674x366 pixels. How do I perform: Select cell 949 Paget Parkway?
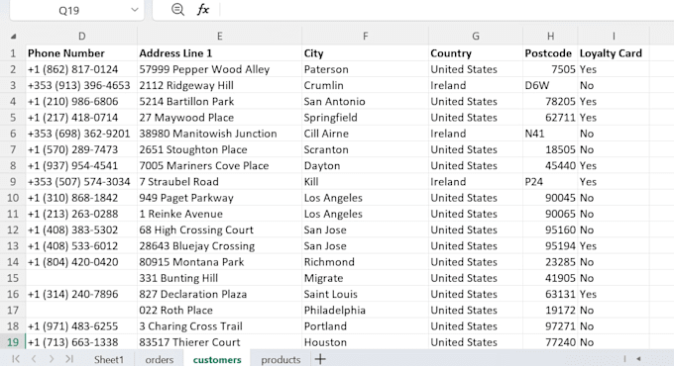[x=220, y=198]
